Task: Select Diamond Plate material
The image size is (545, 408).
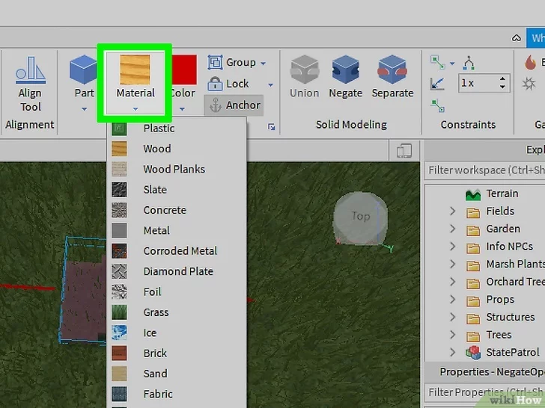Action: click(177, 272)
